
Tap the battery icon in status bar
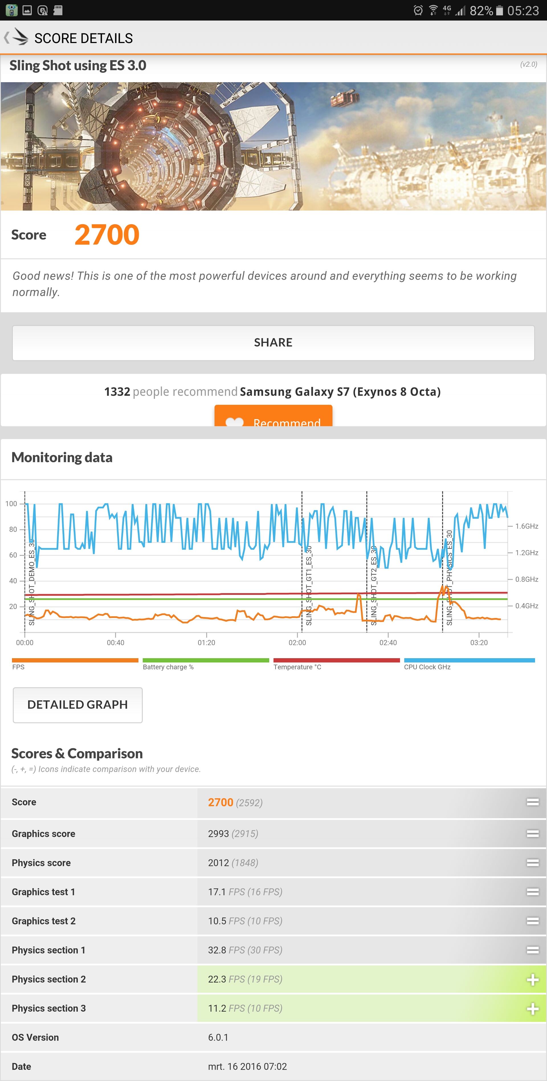coord(500,11)
